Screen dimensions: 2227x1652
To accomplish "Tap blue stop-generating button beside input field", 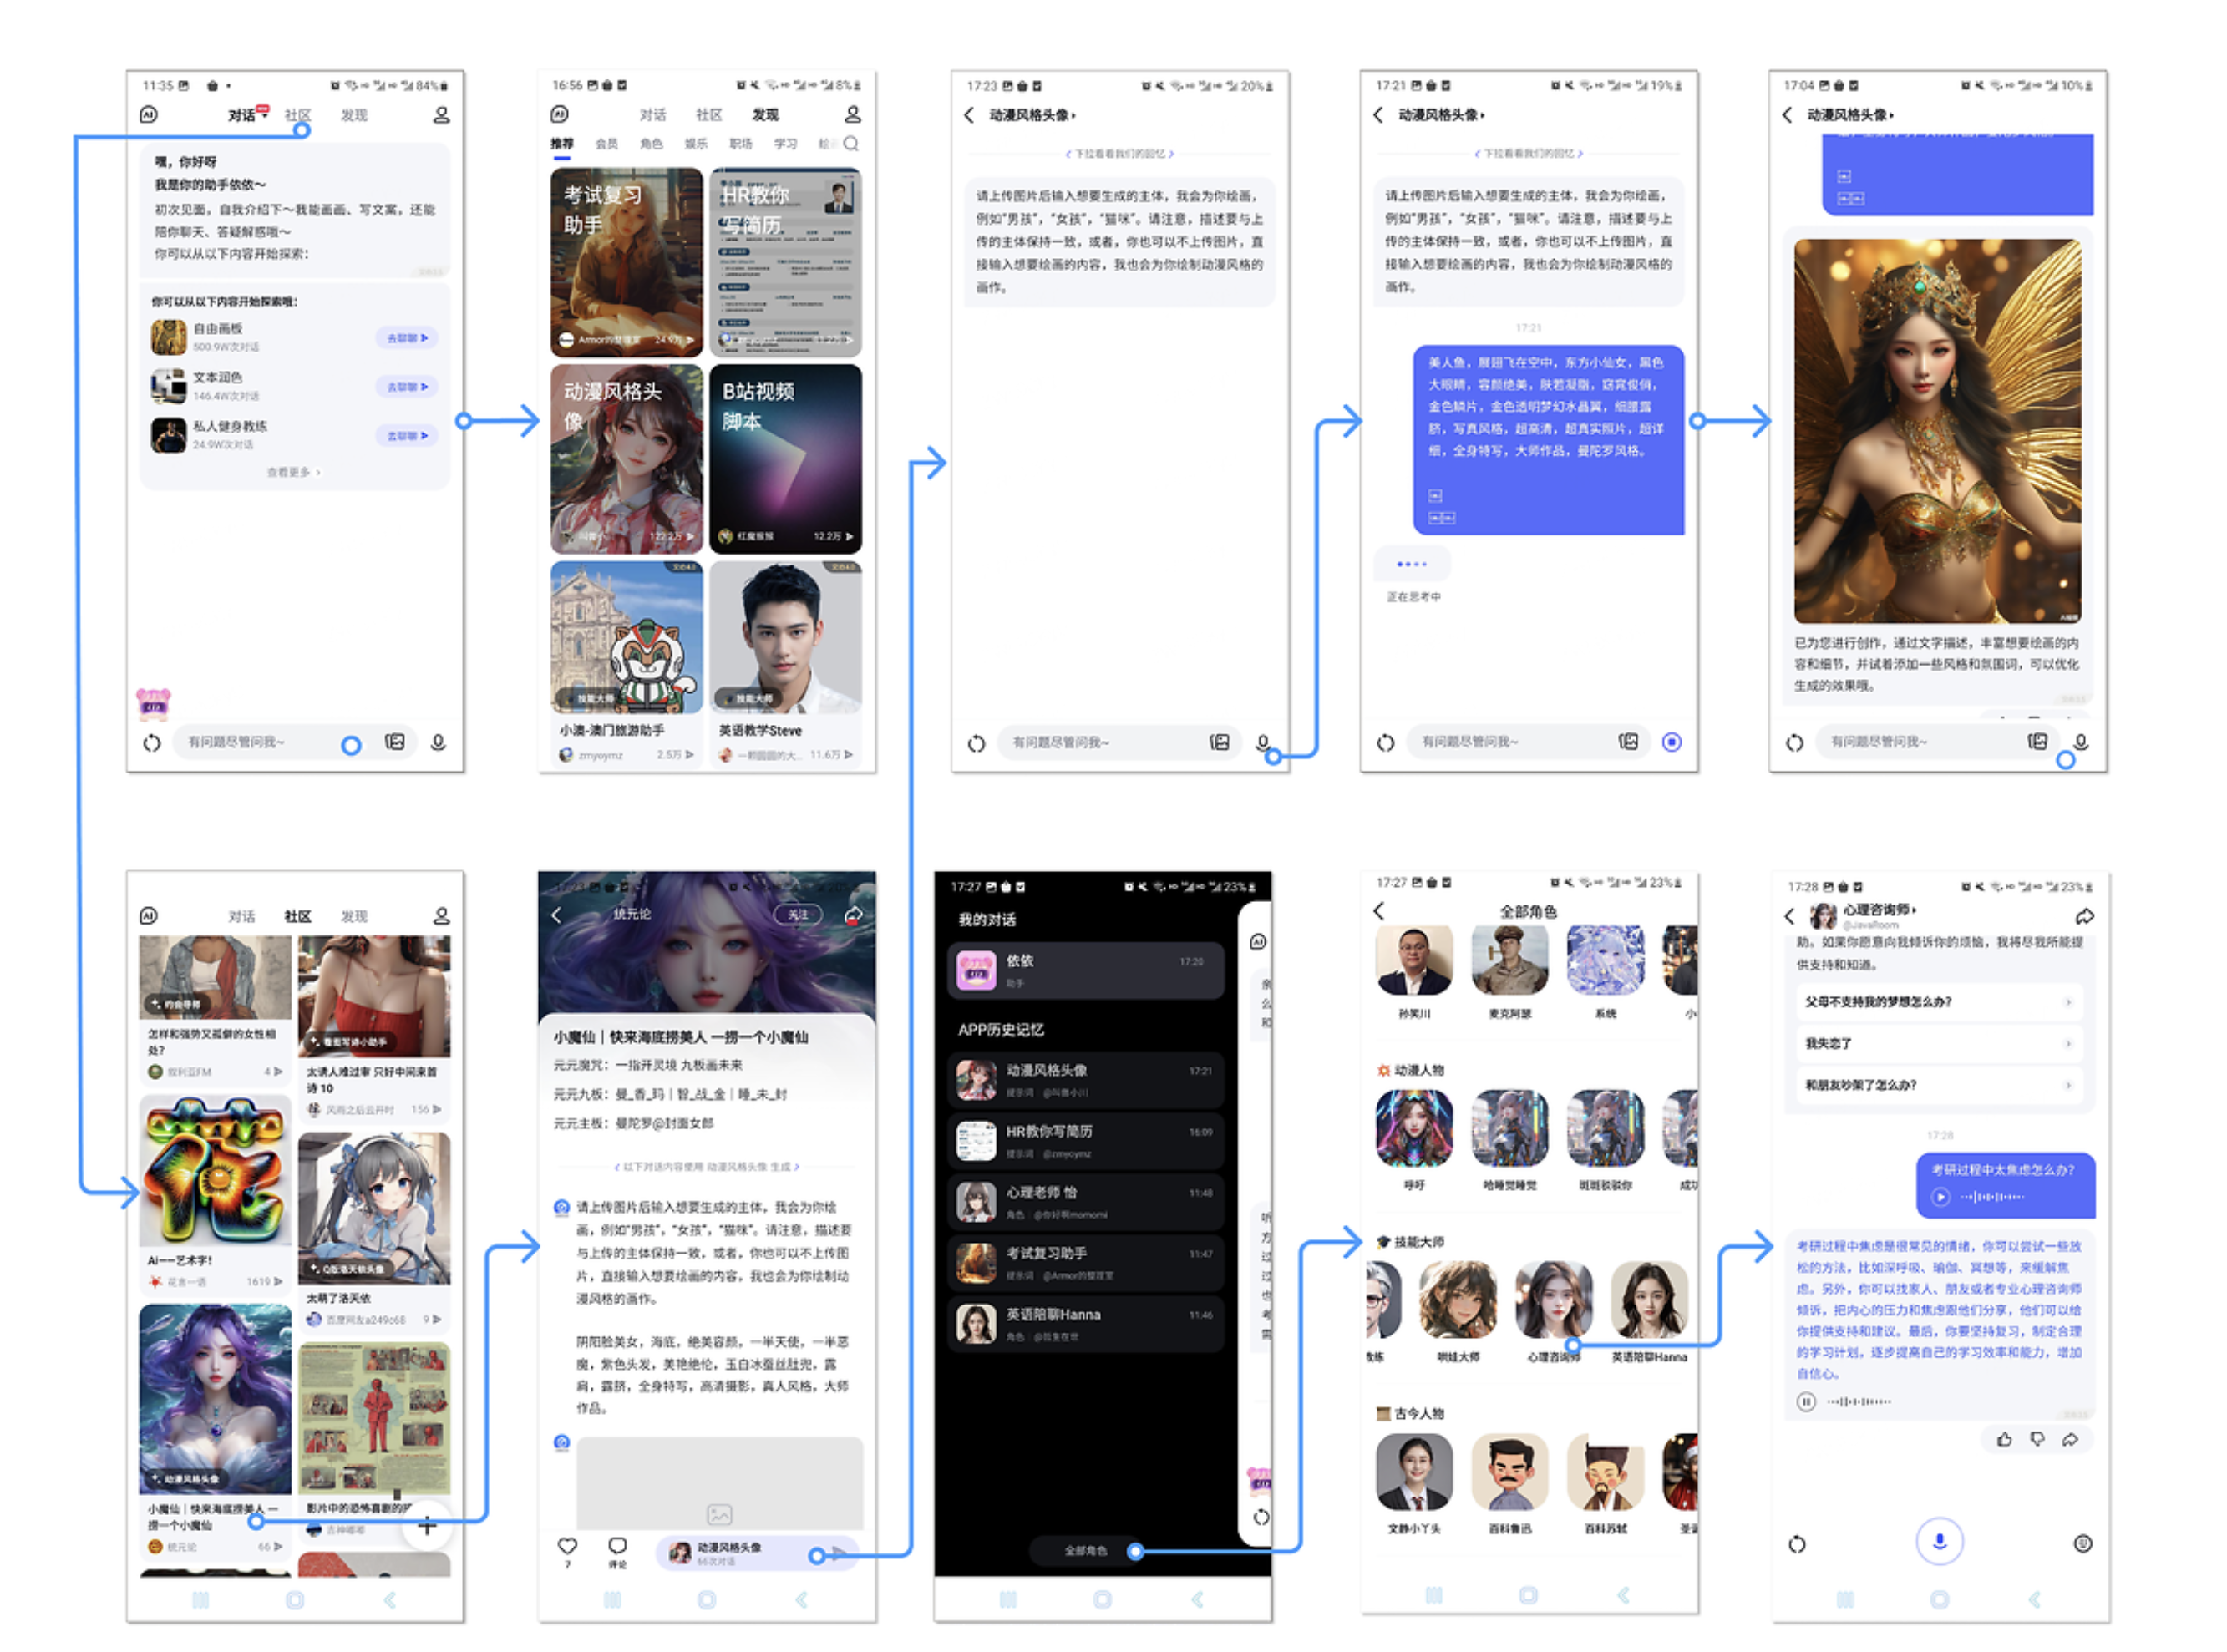I will point(1671,742).
